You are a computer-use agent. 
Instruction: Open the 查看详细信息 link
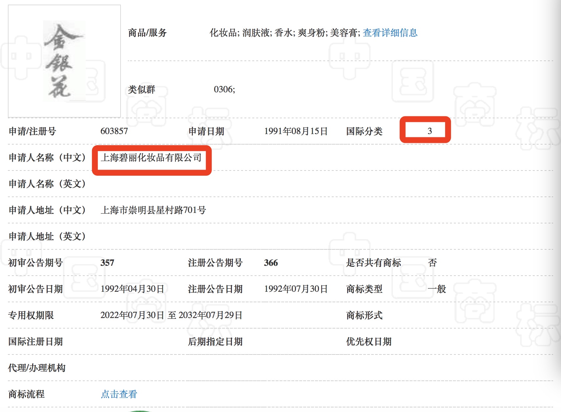(390, 33)
